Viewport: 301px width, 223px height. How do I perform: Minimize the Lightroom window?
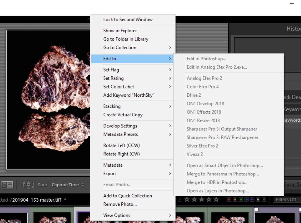point(292,4)
